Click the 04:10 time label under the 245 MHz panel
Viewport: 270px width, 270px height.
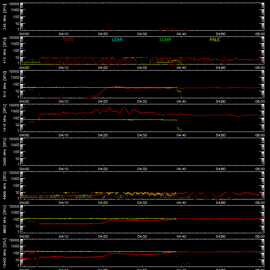tap(63, 34)
